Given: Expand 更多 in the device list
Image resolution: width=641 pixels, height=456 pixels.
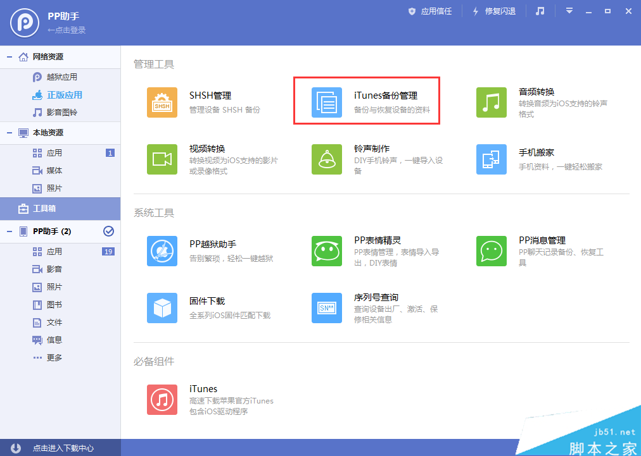Looking at the screenshot, I should pyautogui.click(x=61, y=357).
